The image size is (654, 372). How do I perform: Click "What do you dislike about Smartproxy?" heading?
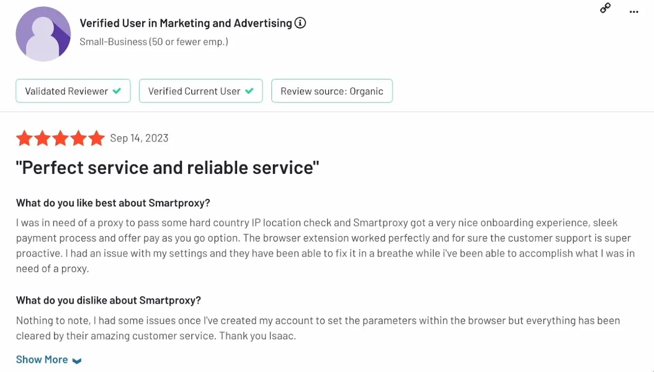pyautogui.click(x=108, y=300)
